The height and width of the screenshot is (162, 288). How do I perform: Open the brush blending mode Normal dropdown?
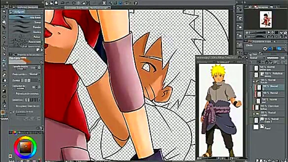[34, 74]
